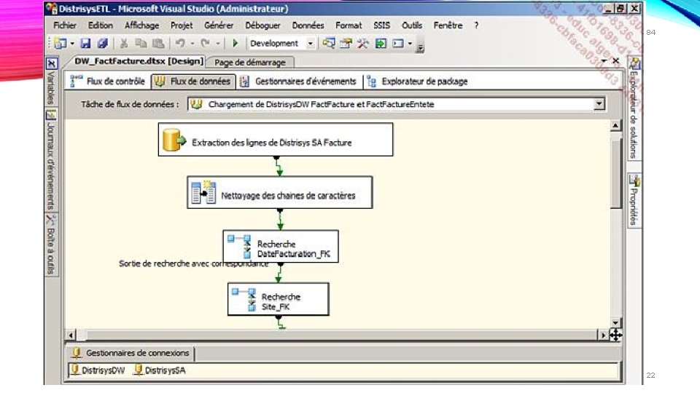Open the Properties window toolbar icon
This screenshot has height=393, width=700.
tap(346, 43)
